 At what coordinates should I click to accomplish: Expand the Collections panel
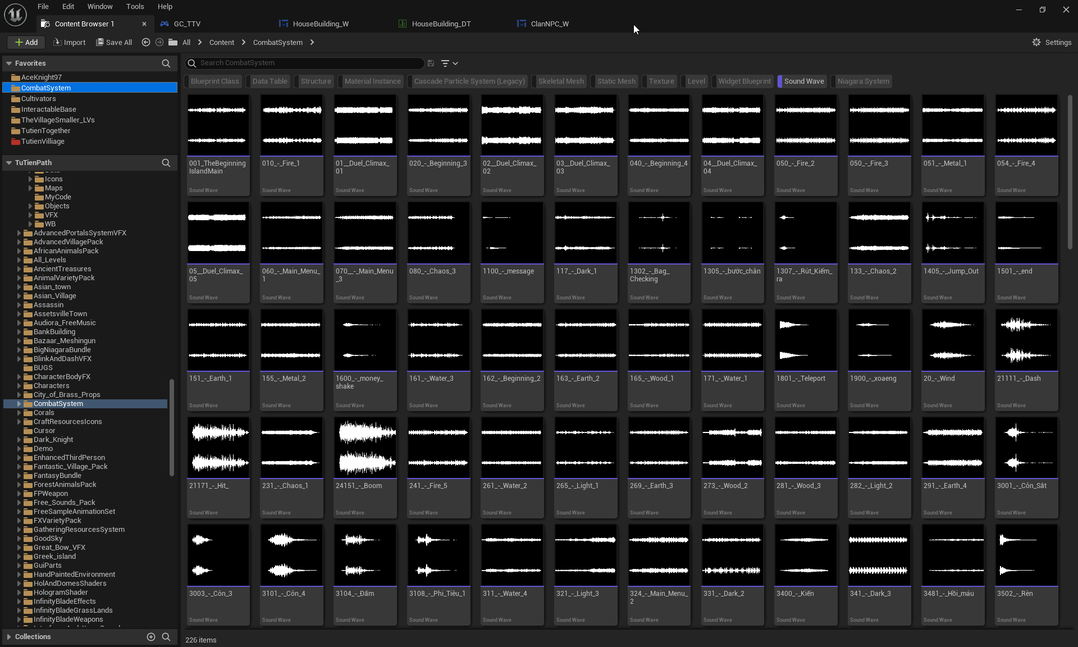tap(9, 636)
